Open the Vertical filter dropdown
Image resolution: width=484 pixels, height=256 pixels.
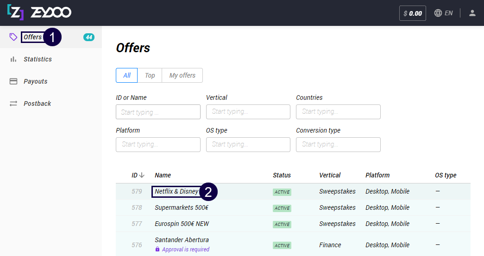pos(248,111)
